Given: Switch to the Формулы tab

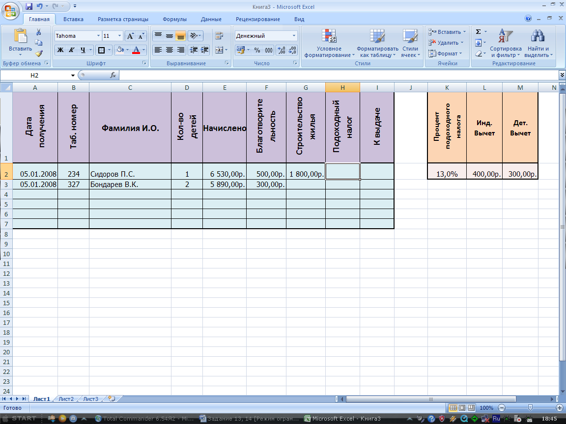Looking at the screenshot, I should pos(174,19).
